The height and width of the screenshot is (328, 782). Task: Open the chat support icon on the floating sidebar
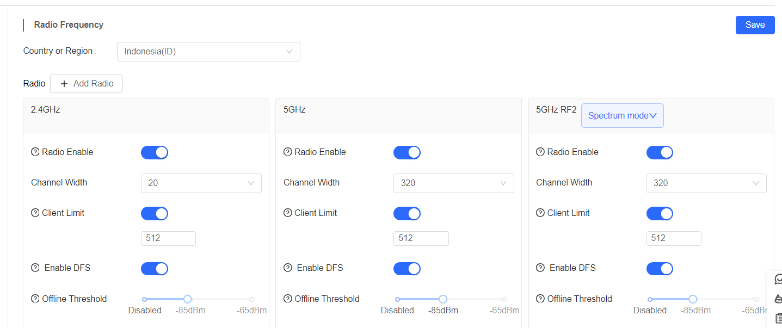pos(778,280)
